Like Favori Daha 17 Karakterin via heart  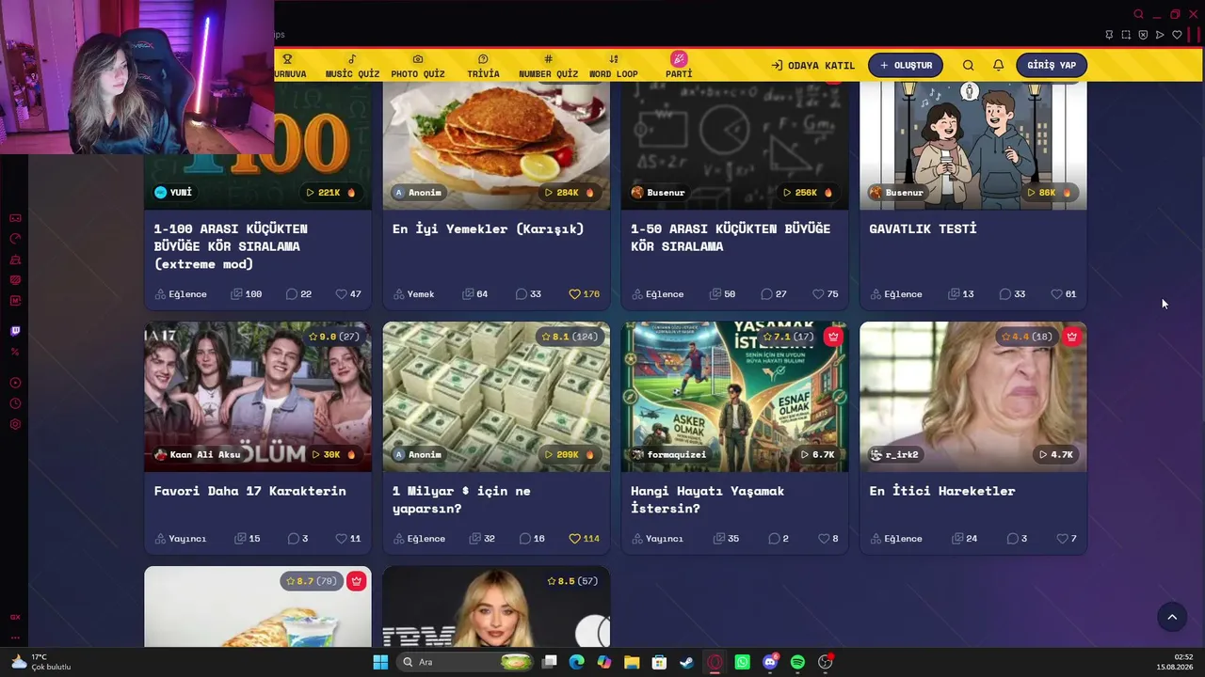(343, 539)
